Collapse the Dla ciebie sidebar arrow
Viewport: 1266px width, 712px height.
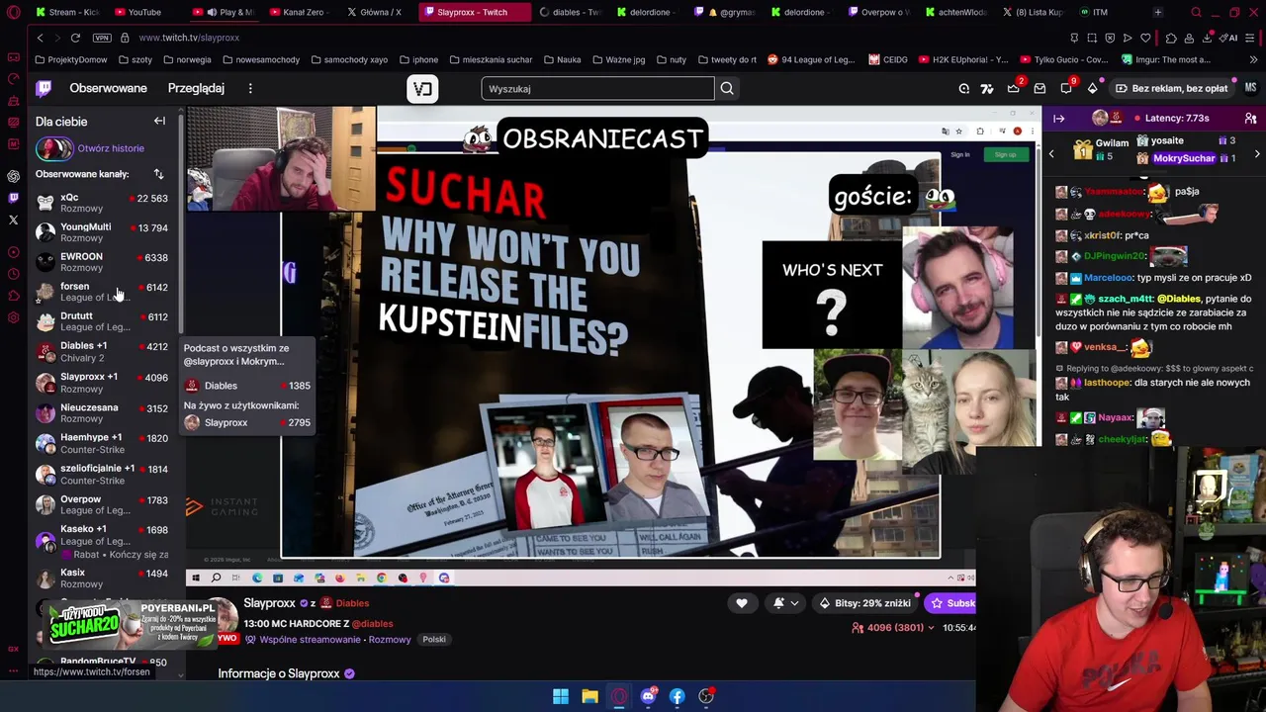point(159,121)
